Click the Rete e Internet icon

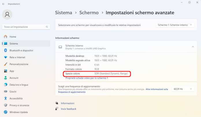[x=5, y=57]
